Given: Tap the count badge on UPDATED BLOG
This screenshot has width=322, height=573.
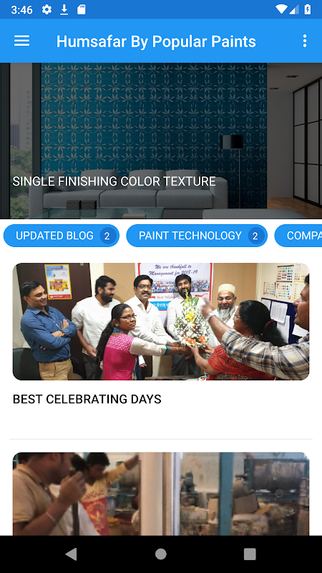Looking at the screenshot, I should pyautogui.click(x=107, y=236).
